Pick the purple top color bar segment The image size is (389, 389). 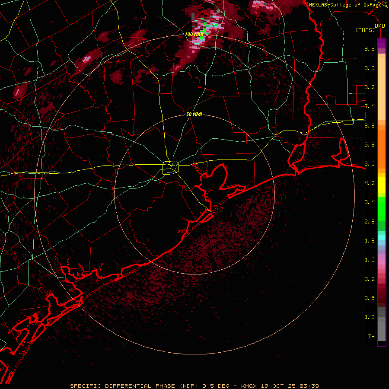click(382, 43)
